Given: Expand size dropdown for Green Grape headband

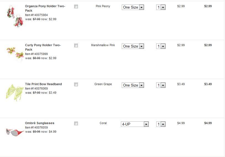Looking at the screenshot, I should [133, 85].
